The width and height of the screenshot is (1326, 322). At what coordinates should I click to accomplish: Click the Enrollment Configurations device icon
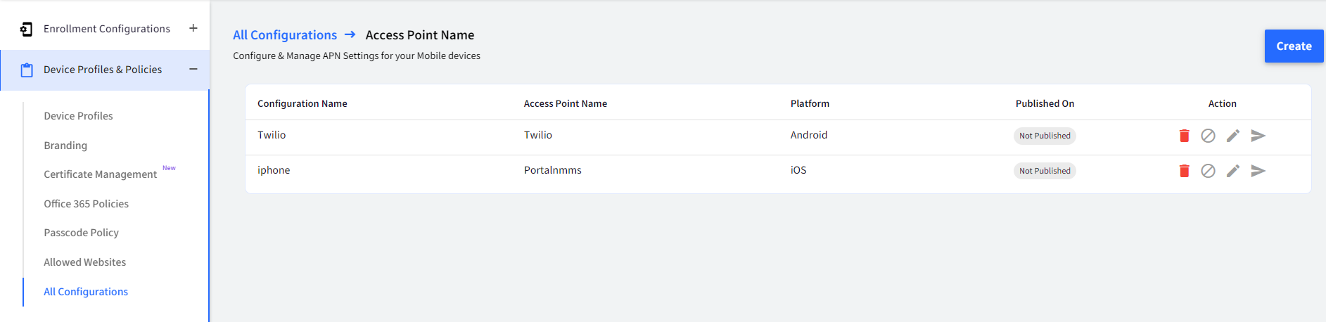26,29
